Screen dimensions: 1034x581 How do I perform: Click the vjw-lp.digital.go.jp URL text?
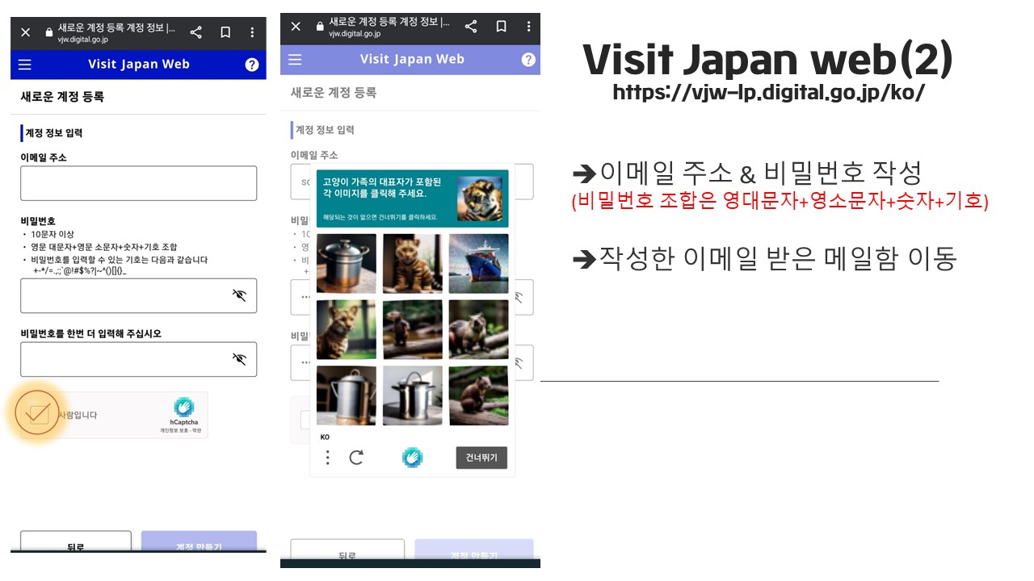click(768, 92)
